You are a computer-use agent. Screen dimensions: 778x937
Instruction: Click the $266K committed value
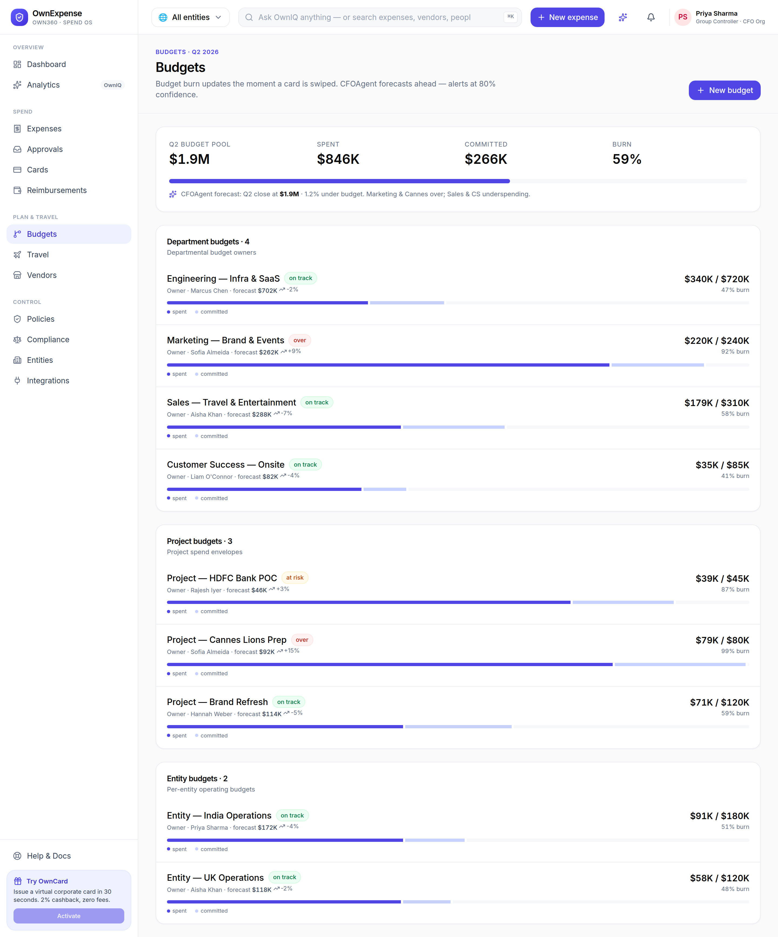pyautogui.click(x=485, y=159)
